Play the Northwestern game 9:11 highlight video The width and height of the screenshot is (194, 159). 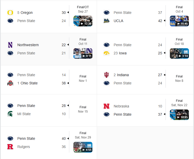coord(83,53)
